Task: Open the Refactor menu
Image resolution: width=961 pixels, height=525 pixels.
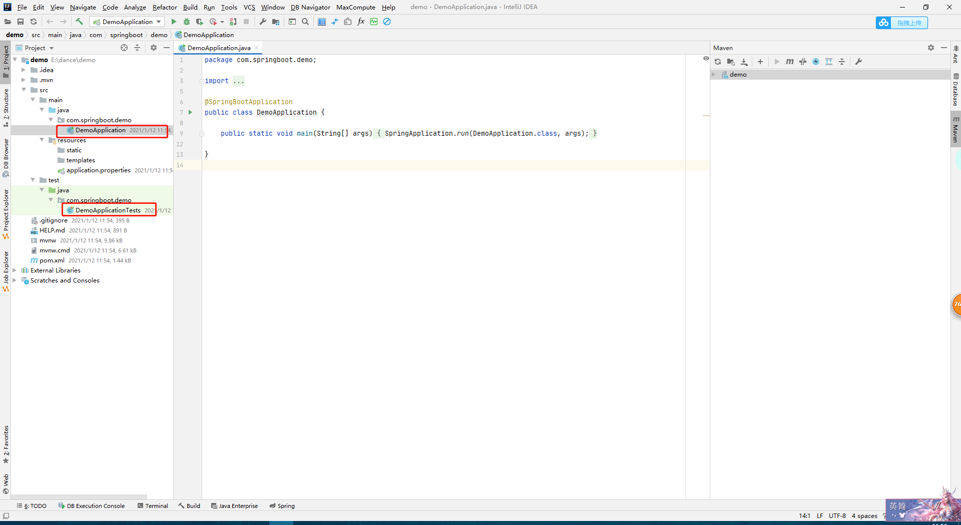Action: click(x=165, y=7)
